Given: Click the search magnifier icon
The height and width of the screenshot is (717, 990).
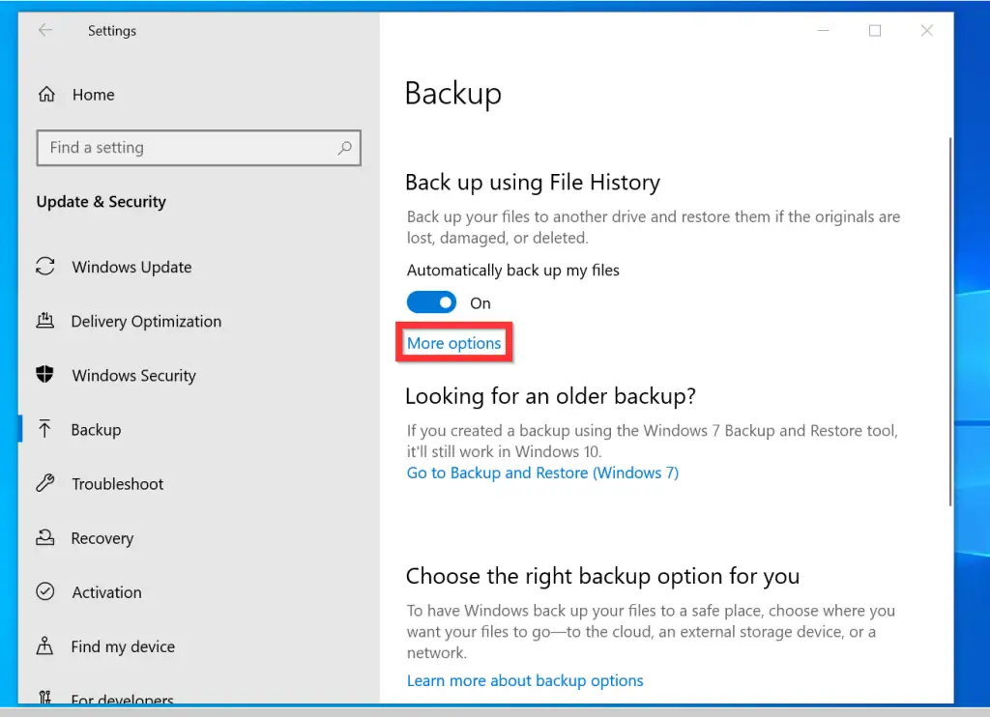Looking at the screenshot, I should (x=344, y=148).
